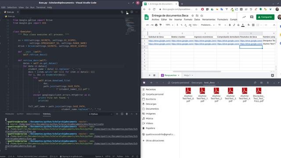Toggle strikethrough formatting in Sheets
281x158 pixels.
pyautogui.click(x=238, y=25)
